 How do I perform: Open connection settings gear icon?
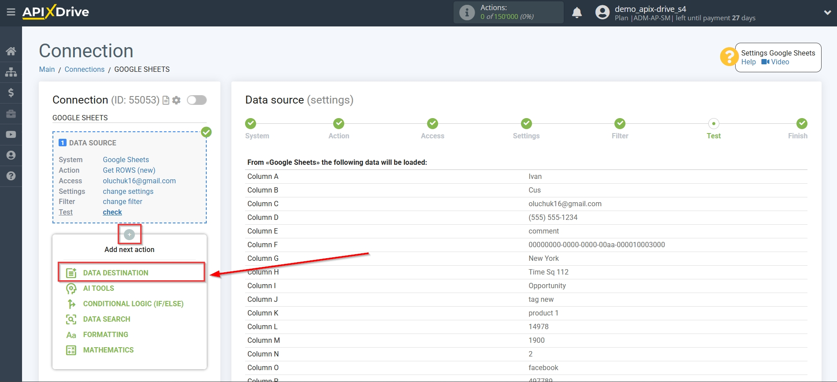176,100
